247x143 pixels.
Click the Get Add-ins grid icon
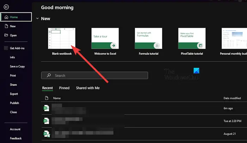click(6, 48)
